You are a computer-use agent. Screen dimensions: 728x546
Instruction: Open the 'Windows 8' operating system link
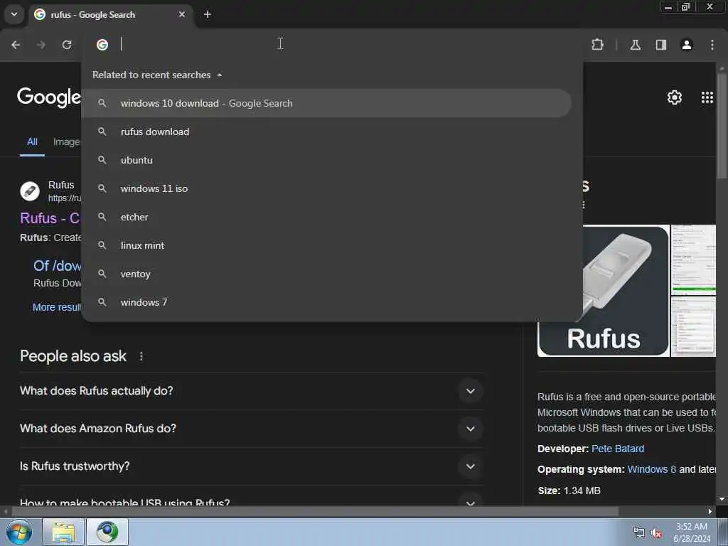pyautogui.click(x=651, y=469)
